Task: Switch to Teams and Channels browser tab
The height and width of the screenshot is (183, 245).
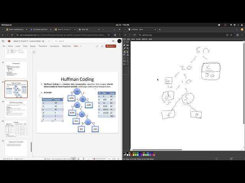Action: [x=41, y=29]
